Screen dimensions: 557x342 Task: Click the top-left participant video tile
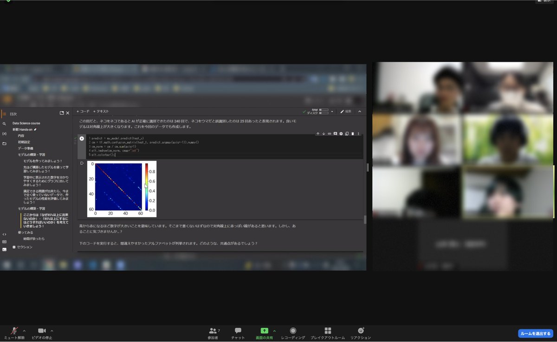417,88
